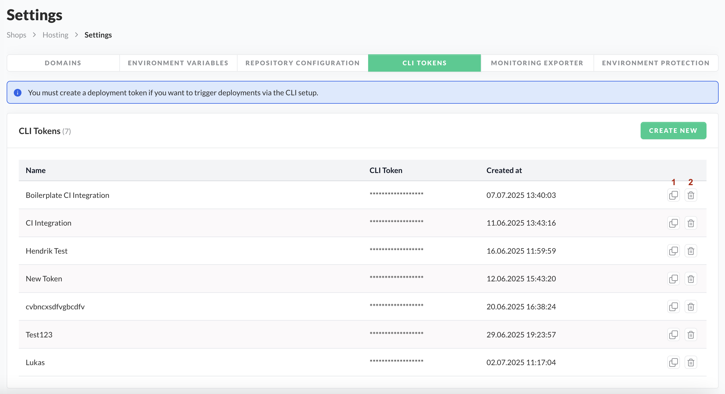This screenshot has width=725, height=394.
Task: Go back to Hosting breadcrumb
Action: (55, 35)
